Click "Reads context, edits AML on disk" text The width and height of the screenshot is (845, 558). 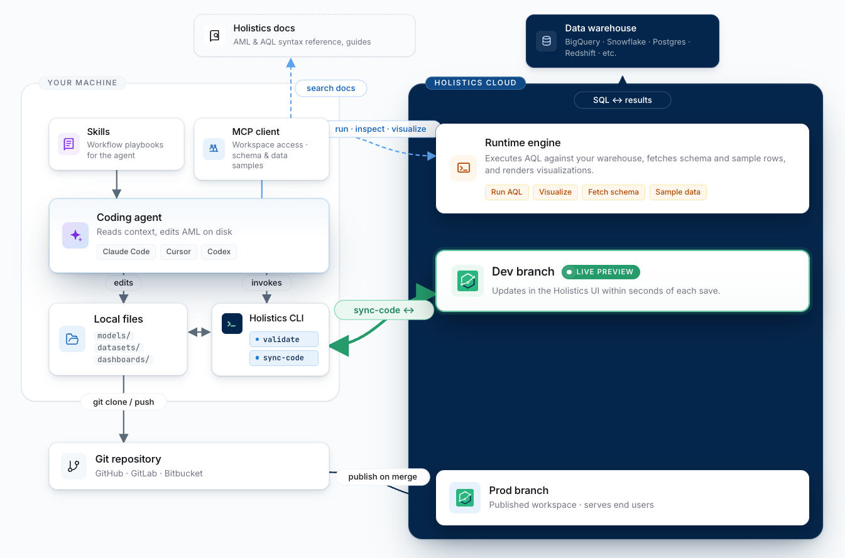point(165,232)
